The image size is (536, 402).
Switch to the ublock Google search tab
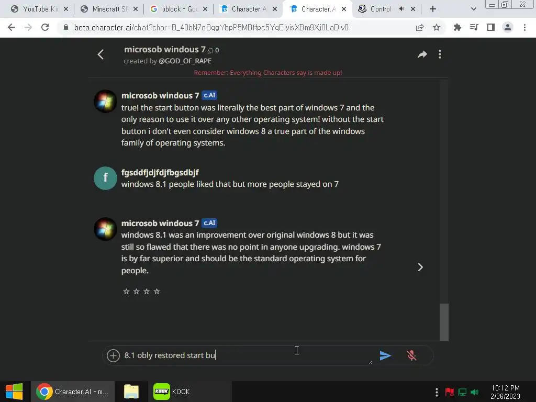[x=179, y=9]
